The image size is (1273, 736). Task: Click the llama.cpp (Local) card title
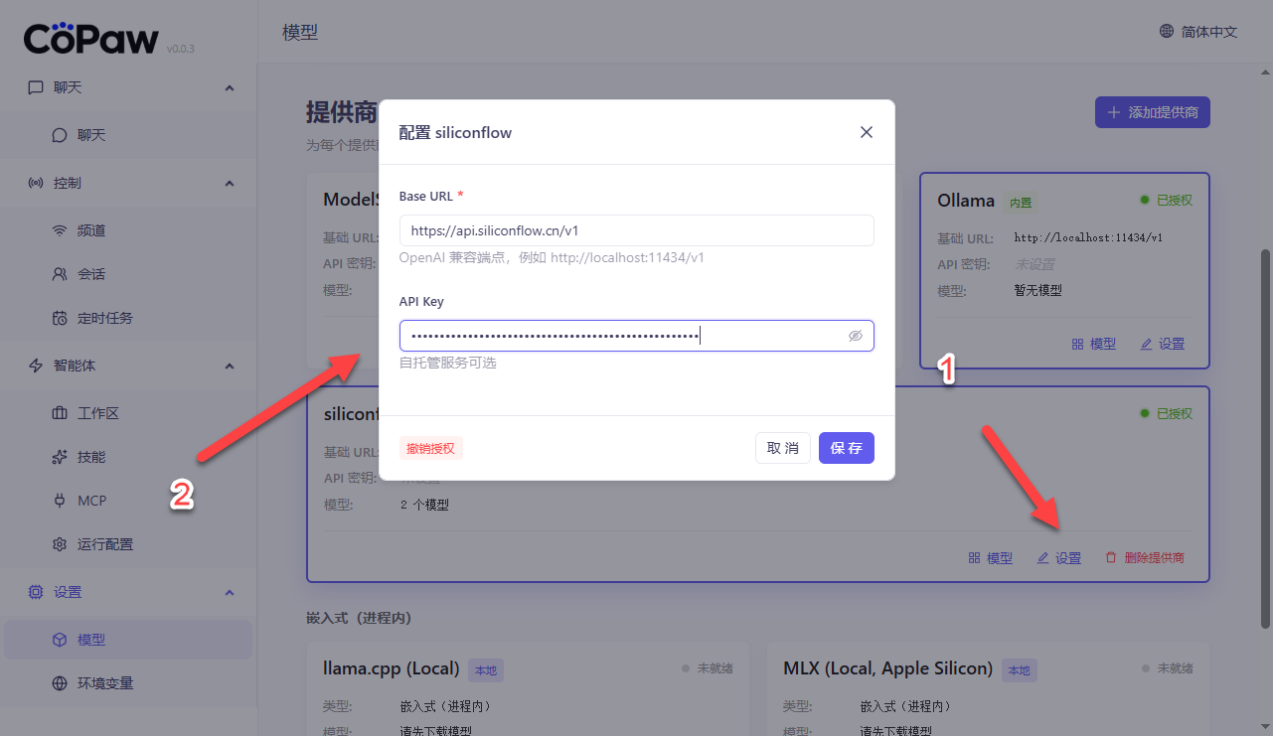392,668
